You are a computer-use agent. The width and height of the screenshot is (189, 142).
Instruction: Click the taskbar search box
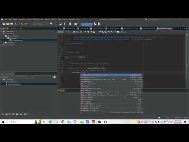point(24,122)
